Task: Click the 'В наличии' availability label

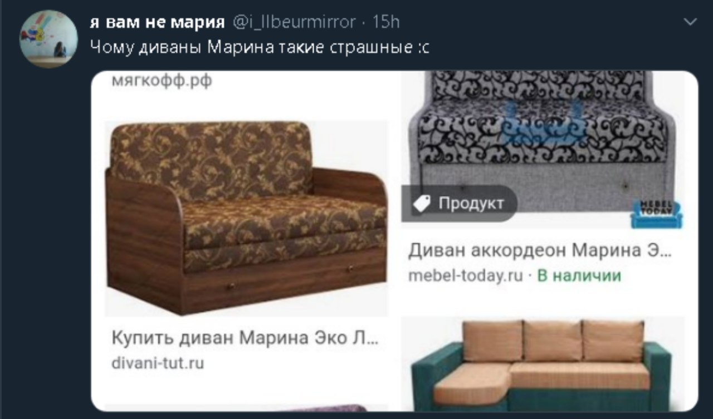Action: tap(579, 276)
